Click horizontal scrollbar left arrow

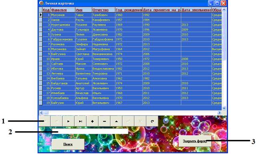(41, 113)
